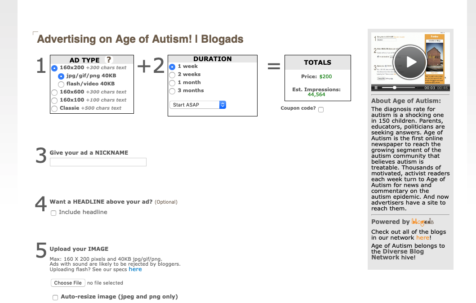Play the tutorial video with the large play button
The width and height of the screenshot is (476, 303).
pos(411,62)
